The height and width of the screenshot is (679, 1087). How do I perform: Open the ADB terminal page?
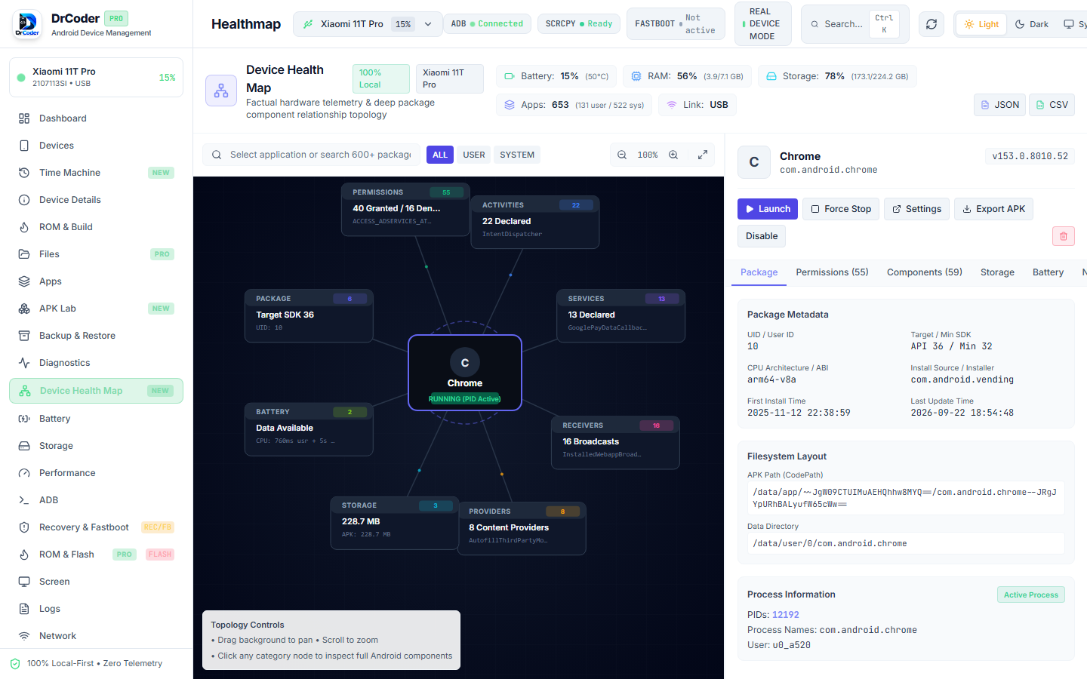96,500
